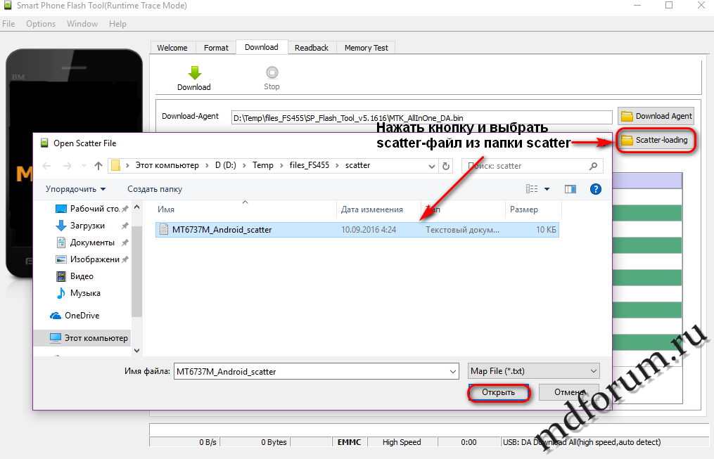Click Создать папку button
The image size is (714, 459).
tap(155, 189)
